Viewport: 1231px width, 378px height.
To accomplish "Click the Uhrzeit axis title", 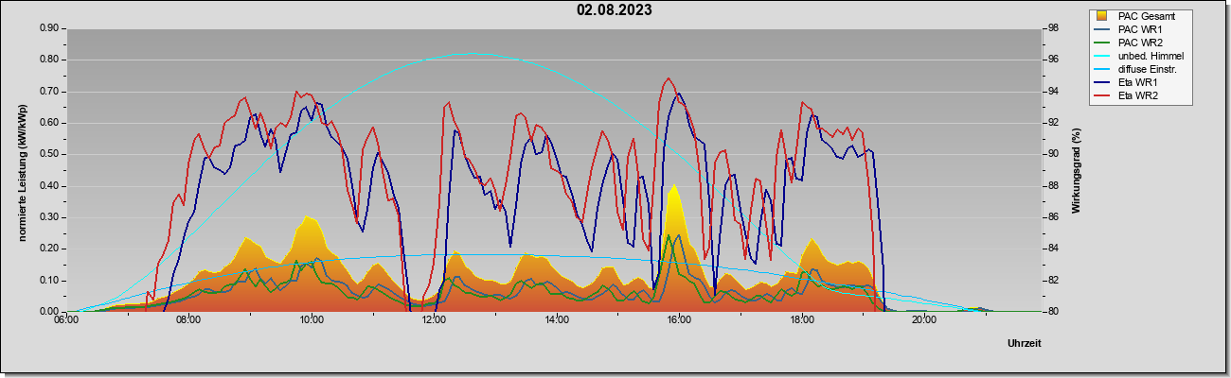I will point(1025,343).
